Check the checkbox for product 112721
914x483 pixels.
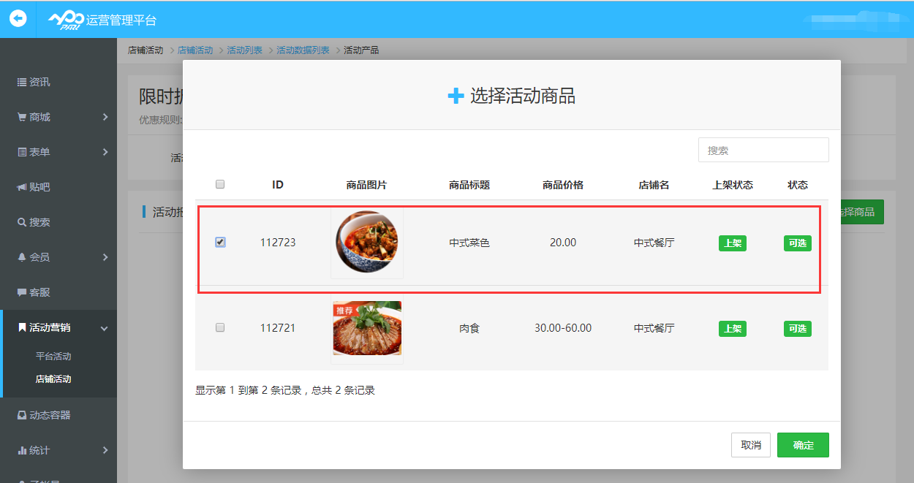(220, 328)
